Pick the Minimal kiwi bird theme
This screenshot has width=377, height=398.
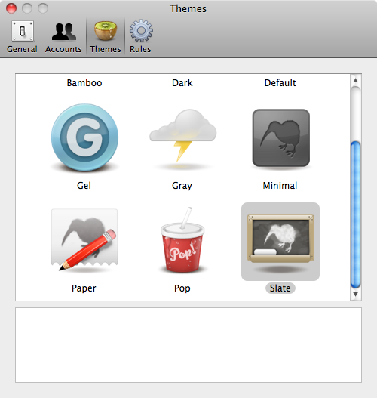pos(280,138)
